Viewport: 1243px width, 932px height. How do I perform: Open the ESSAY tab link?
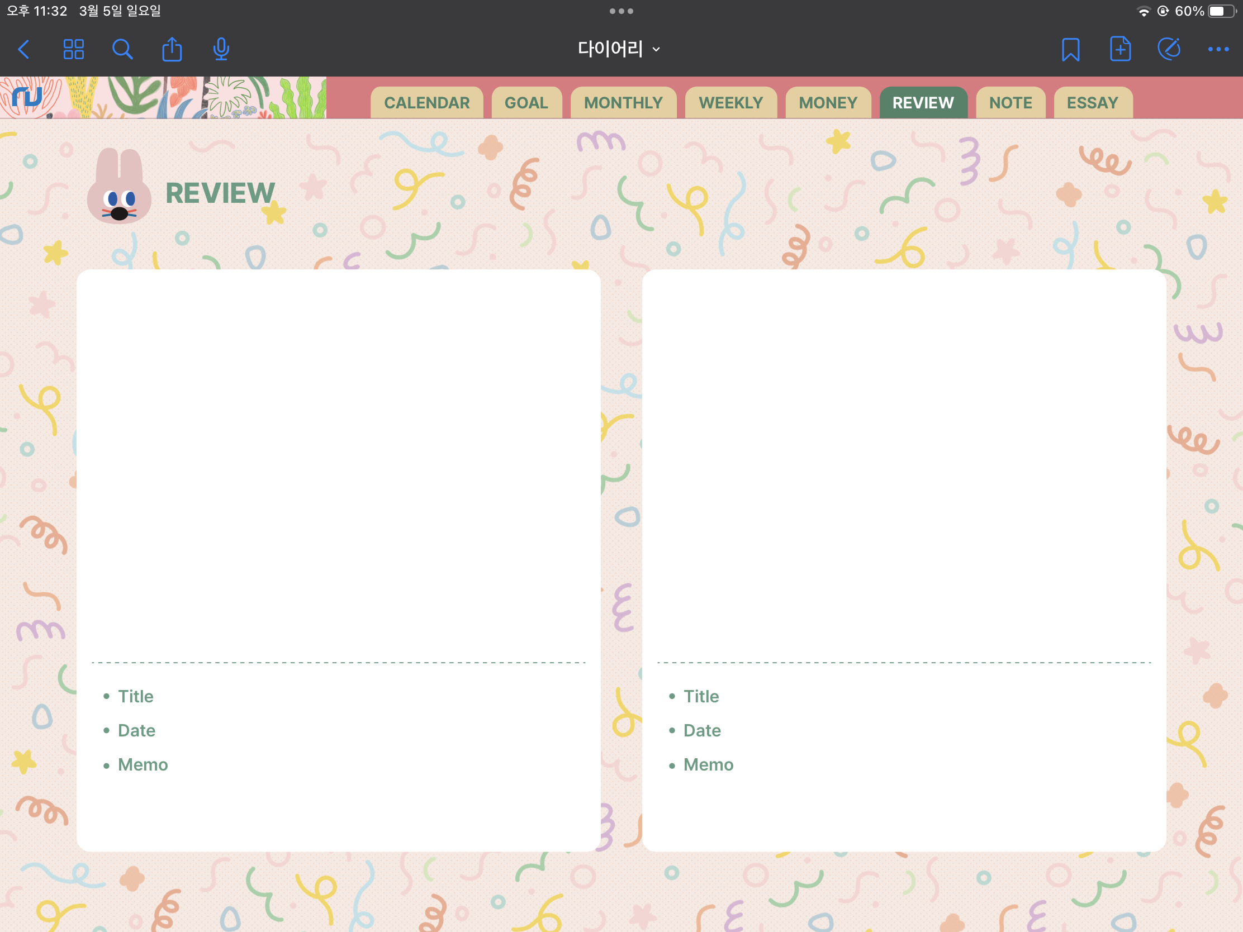pyautogui.click(x=1093, y=103)
